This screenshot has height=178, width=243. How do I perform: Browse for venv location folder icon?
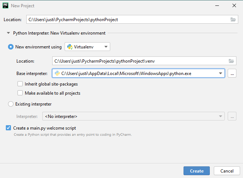(x=231, y=61)
